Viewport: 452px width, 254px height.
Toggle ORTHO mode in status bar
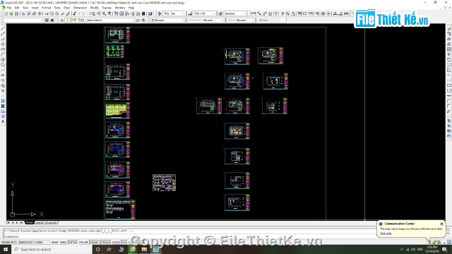click(73, 243)
